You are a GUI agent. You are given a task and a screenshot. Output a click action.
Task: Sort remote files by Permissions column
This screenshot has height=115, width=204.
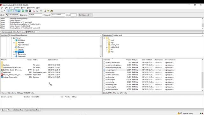(x=159, y=60)
